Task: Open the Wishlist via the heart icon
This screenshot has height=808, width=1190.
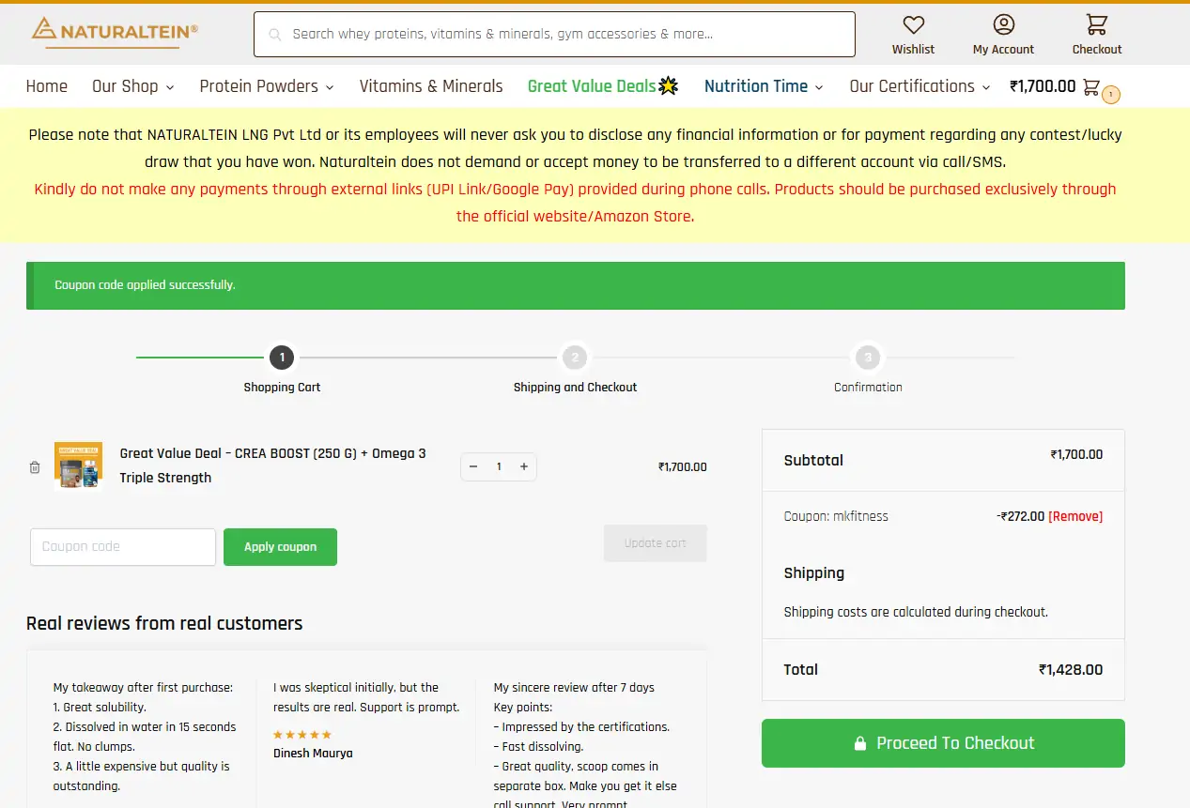Action: (912, 26)
